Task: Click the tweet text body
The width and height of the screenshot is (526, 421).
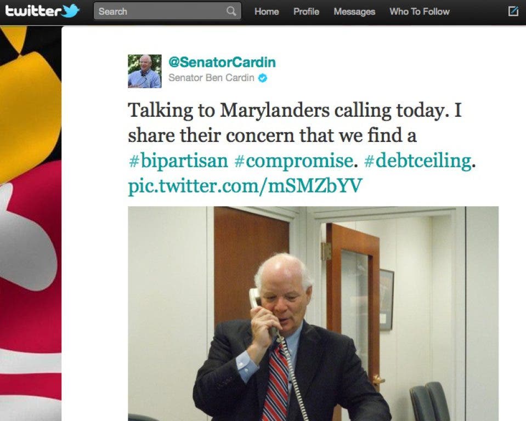Action: click(302, 148)
